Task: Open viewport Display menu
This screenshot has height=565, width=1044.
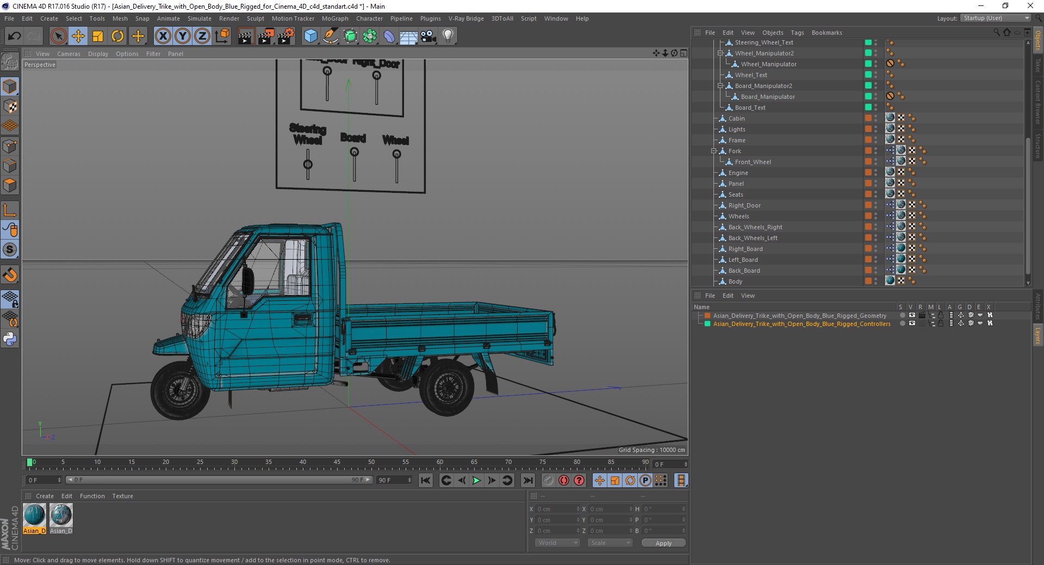Action: 98,54
